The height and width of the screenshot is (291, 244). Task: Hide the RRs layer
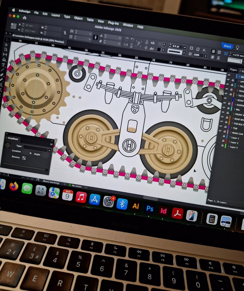(224, 107)
